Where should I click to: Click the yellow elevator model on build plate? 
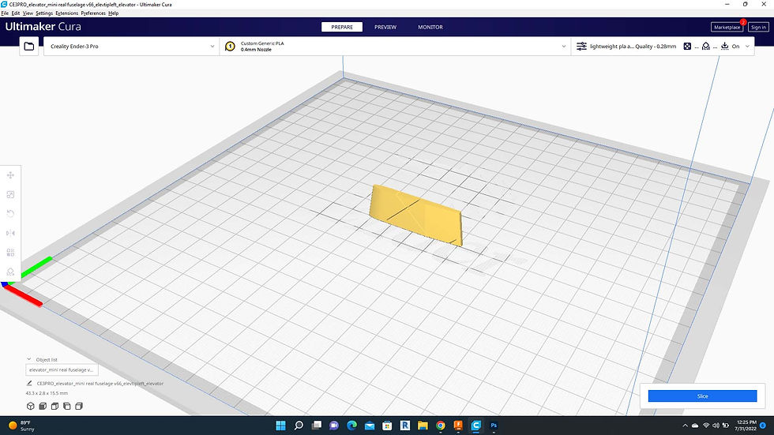(x=418, y=215)
